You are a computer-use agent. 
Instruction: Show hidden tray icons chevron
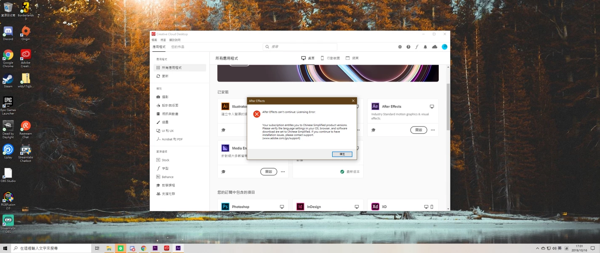[538, 248]
